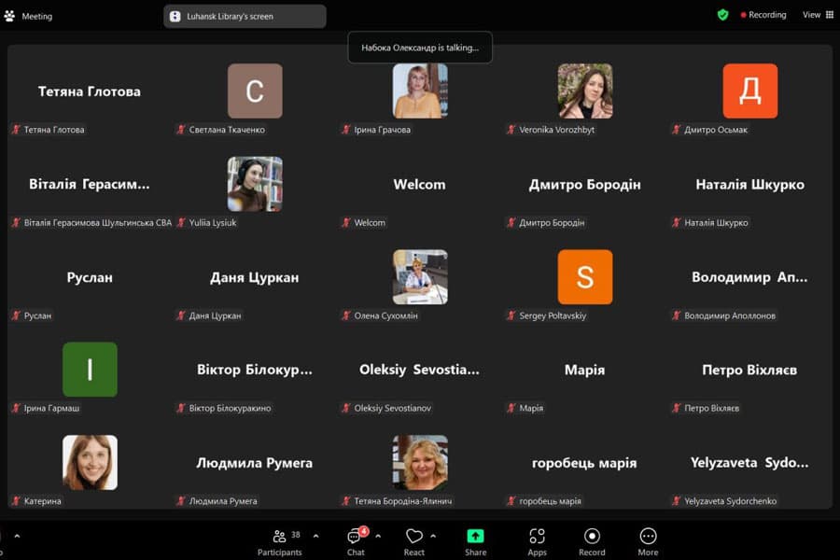Open the Participants panel

pyautogui.click(x=280, y=540)
